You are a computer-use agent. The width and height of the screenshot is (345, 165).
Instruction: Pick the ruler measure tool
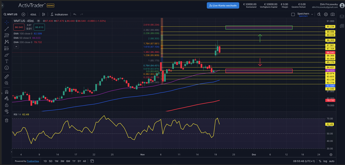(x=7, y=77)
